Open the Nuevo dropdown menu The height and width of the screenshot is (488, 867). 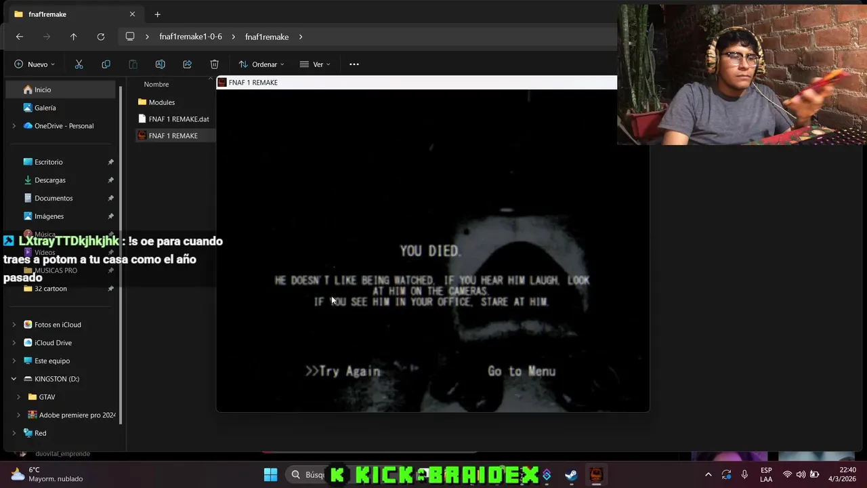click(35, 64)
